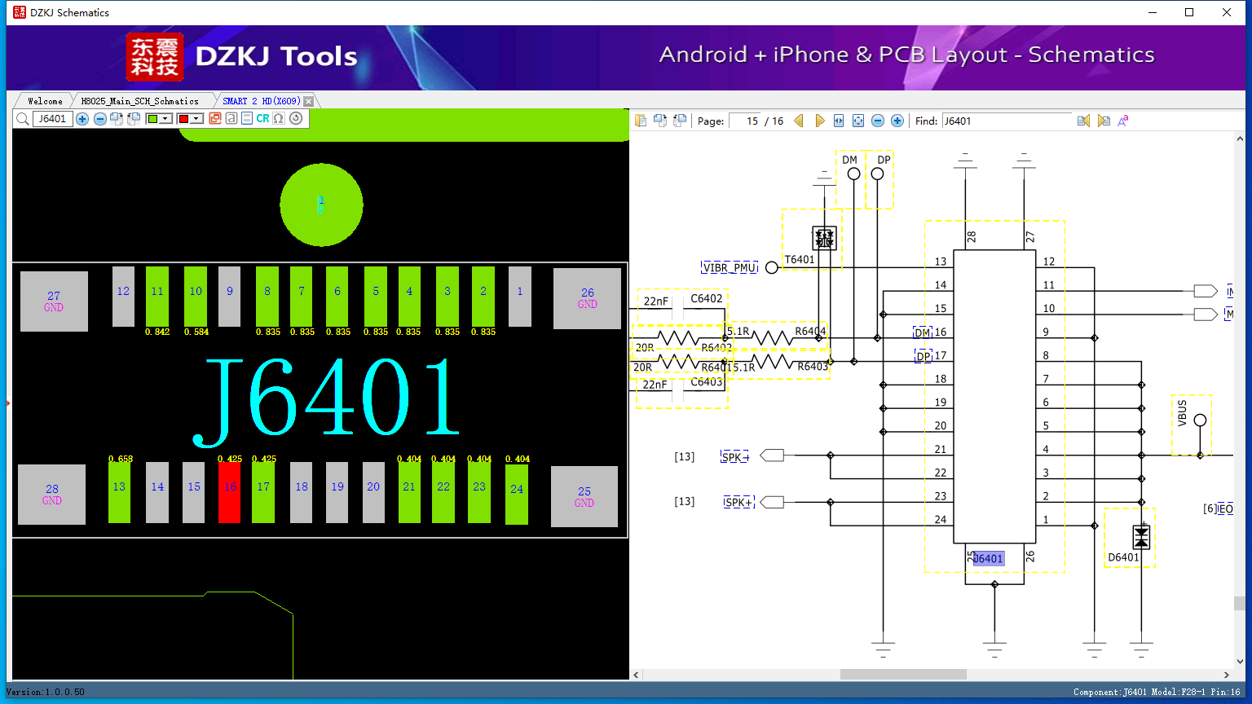The height and width of the screenshot is (704, 1252).
Task: Click the Find text field
Action: pos(1007,121)
